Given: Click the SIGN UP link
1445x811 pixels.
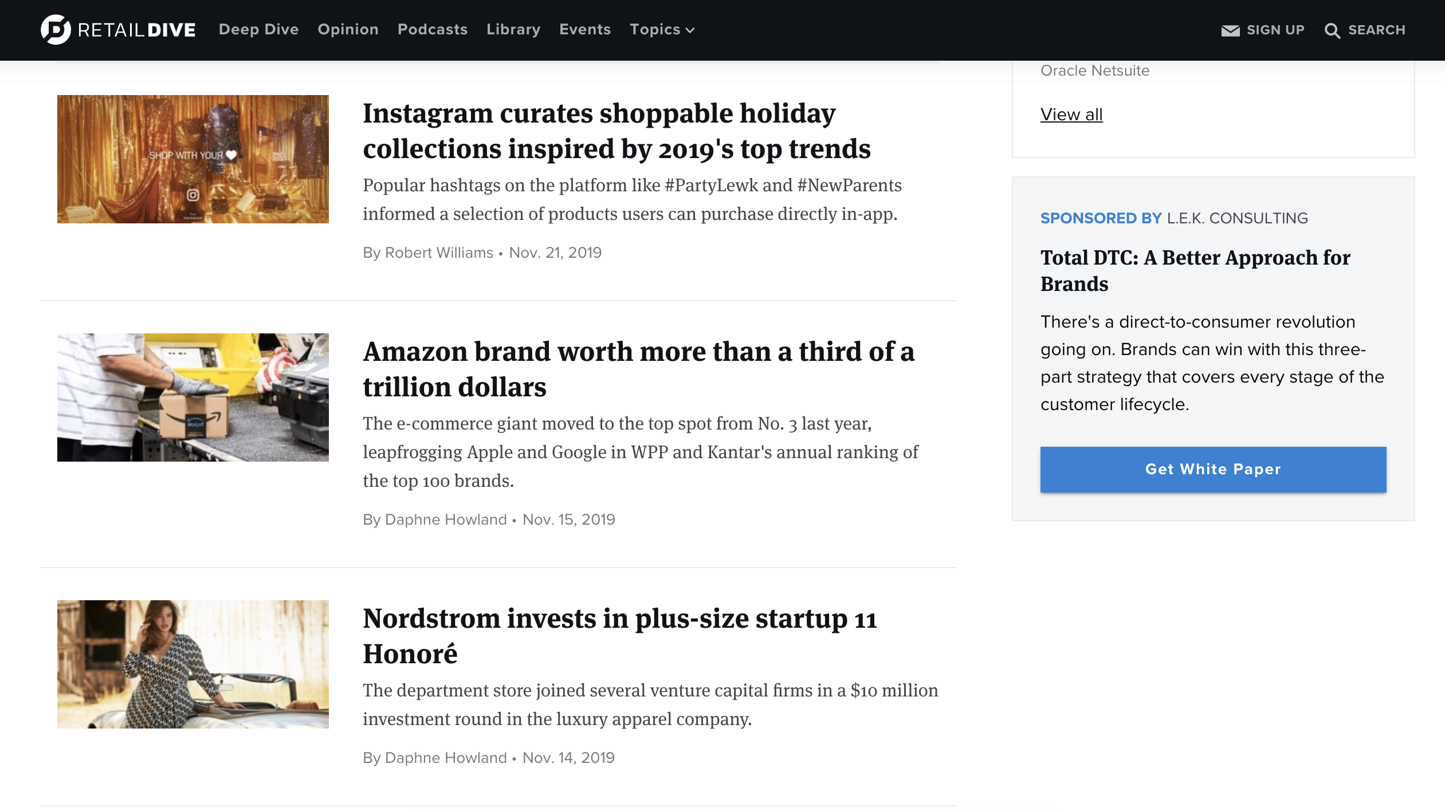Looking at the screenshot, I should (1275, 30).
